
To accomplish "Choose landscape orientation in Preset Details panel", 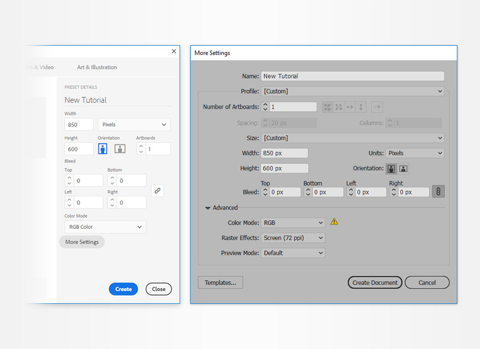I will pos(120,149).
